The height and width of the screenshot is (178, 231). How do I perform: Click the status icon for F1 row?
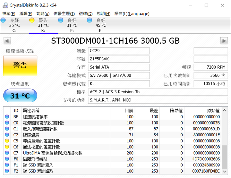[x=7, y=165]
